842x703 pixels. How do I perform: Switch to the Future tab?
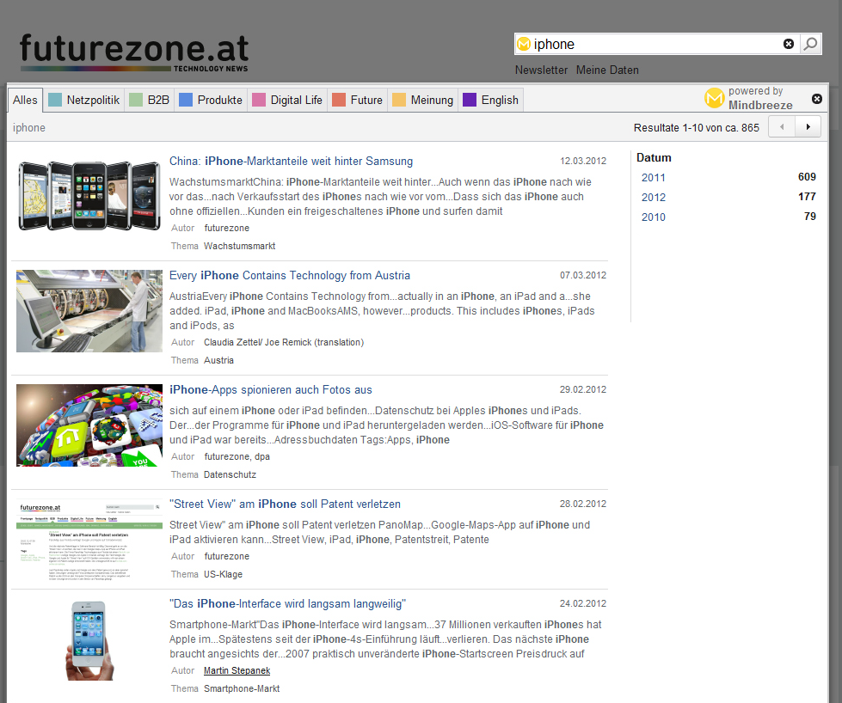357,101
